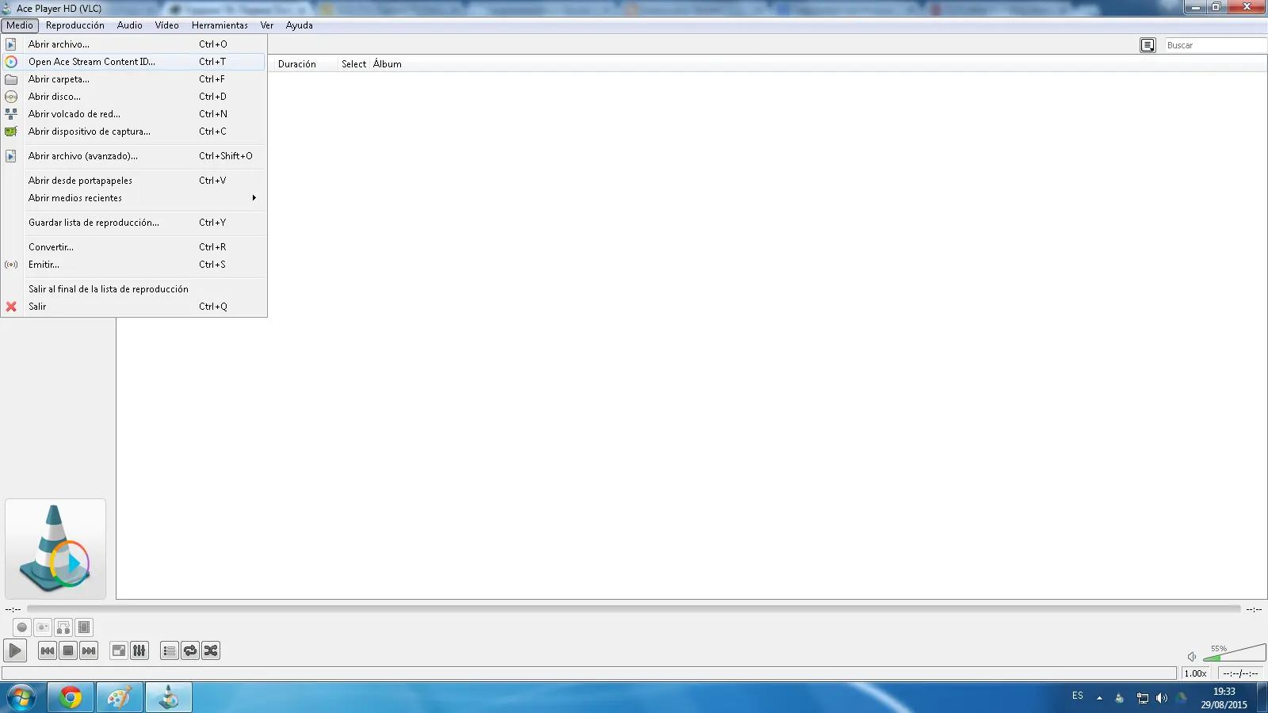
Task: Expand the Abrir medios recientes submenu
Action: 134,198
